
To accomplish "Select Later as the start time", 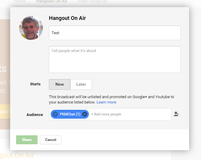I will tap(81, 84).
